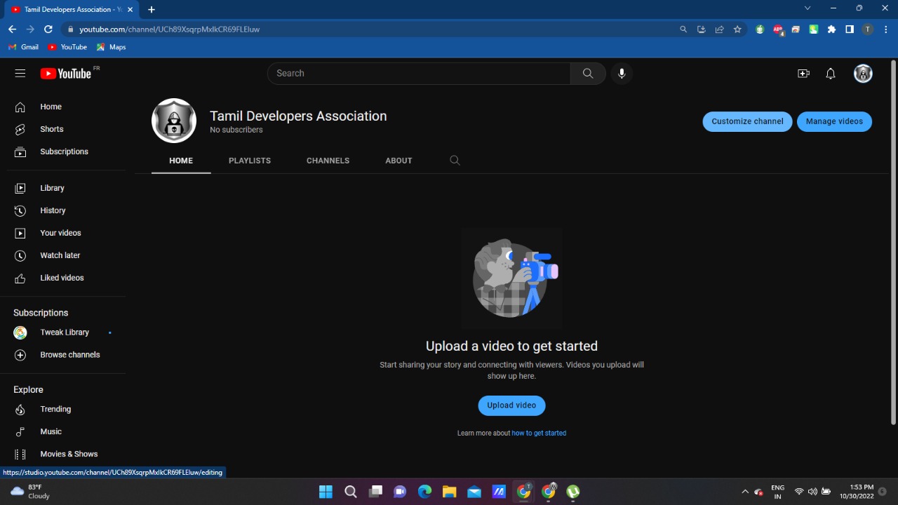Bookmark this page with star icon
The width and height of the screenshot is (898, 505).
coord(737,29)
